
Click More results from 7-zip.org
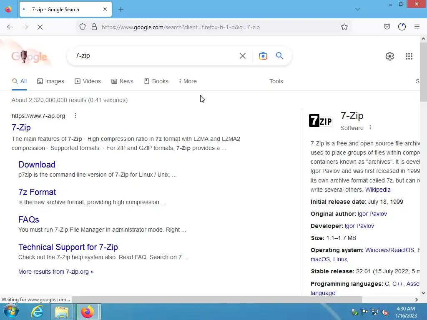(x=56, y=272)
